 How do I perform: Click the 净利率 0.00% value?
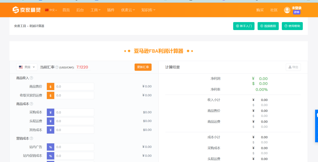click(x=262, y=90)
